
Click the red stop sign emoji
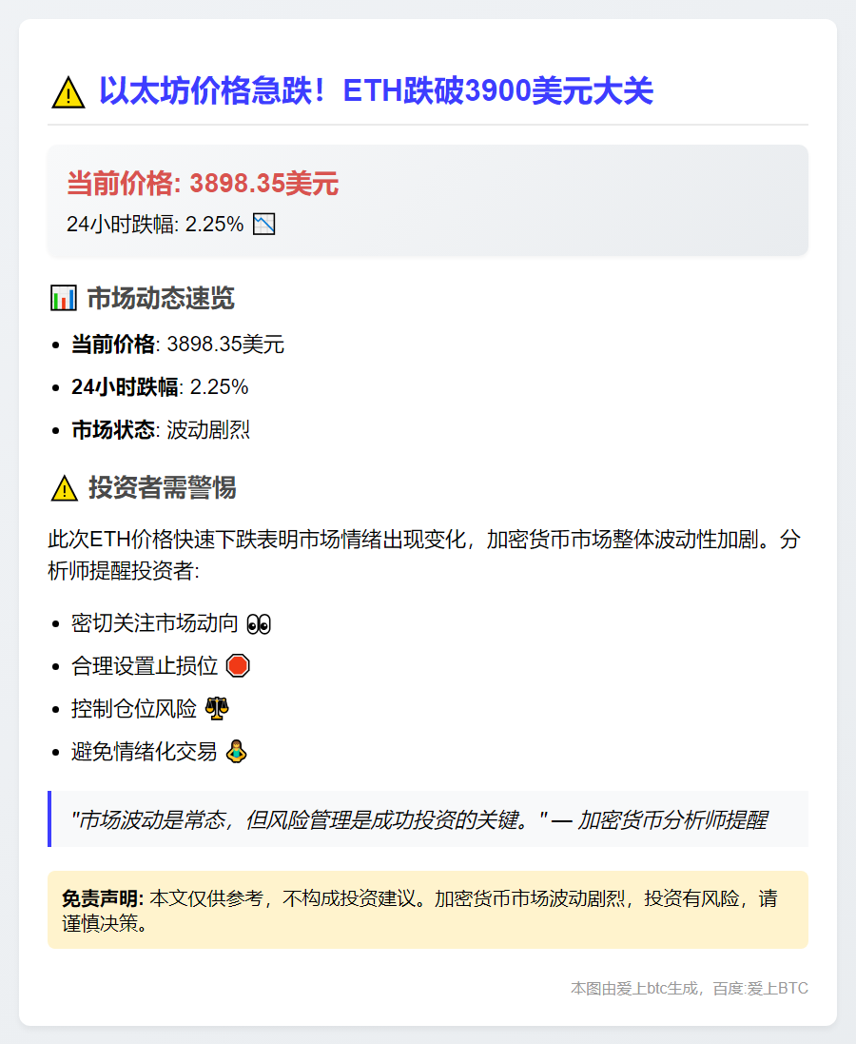(x=238, y=666)
